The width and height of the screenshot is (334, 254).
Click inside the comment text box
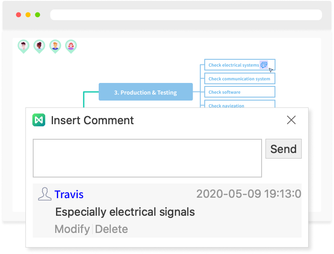147,158
